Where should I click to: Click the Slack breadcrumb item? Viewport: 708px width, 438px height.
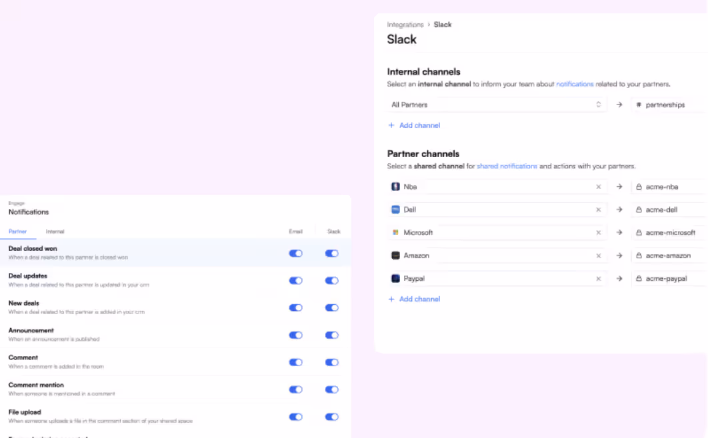pos(443,25)
